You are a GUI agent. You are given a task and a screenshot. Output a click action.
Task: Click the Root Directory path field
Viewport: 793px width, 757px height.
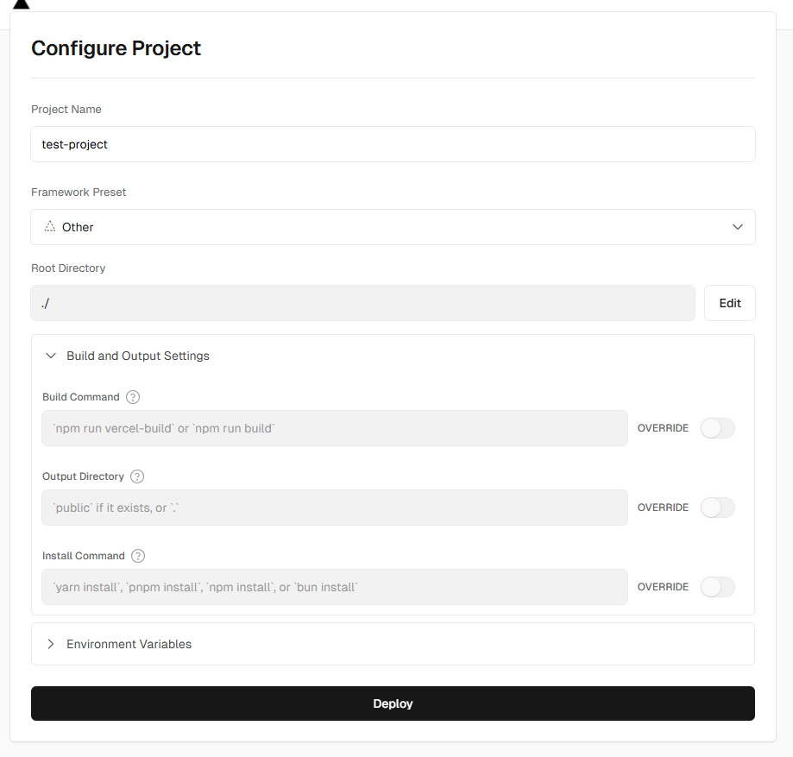(362, 303)
